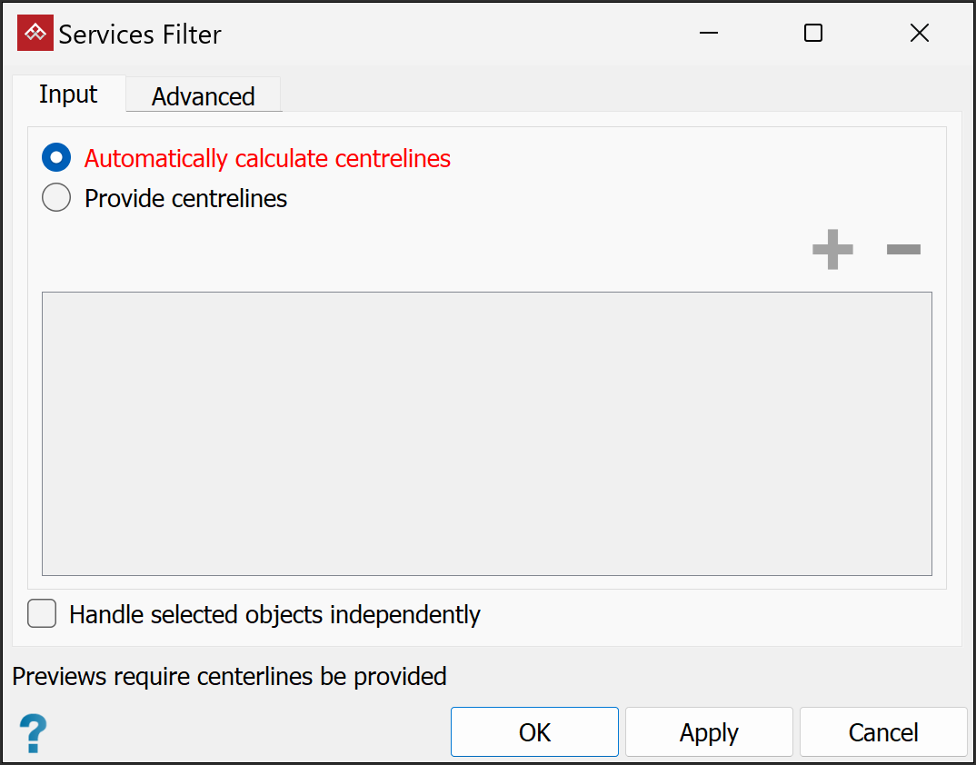Close the Services Filter dialog

pyautogui.click(x=919, y=34)
